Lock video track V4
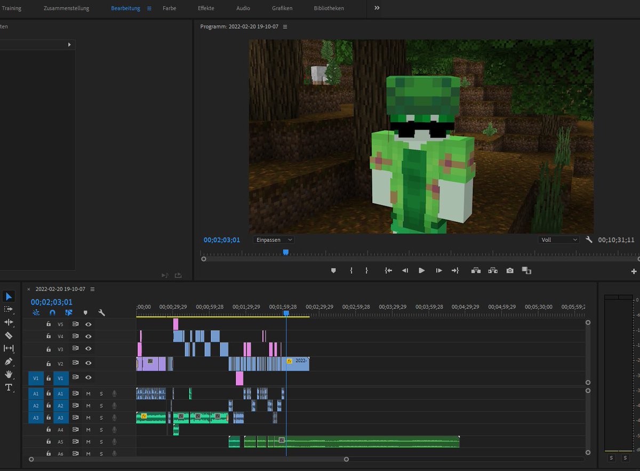The height and width of the screenshot is (471, 640). tap(49, 336)
